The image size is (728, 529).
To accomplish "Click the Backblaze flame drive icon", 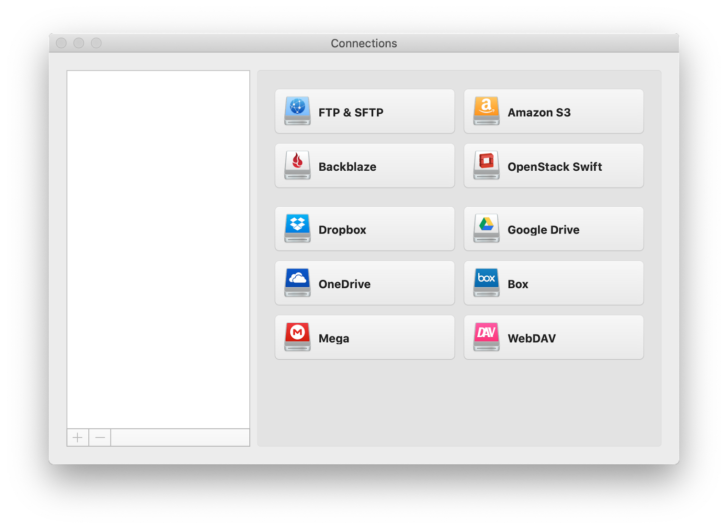I will pos(298,165).
